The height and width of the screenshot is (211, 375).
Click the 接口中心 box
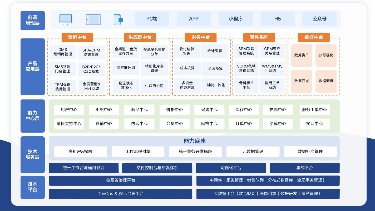[x=314, y=124]
